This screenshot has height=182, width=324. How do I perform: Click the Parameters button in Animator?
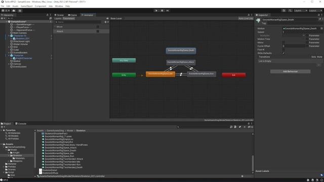69,19
